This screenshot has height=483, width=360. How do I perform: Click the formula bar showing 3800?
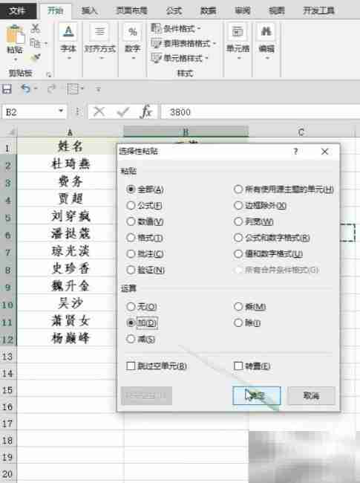pyautogui.click(x=261, y=111)
